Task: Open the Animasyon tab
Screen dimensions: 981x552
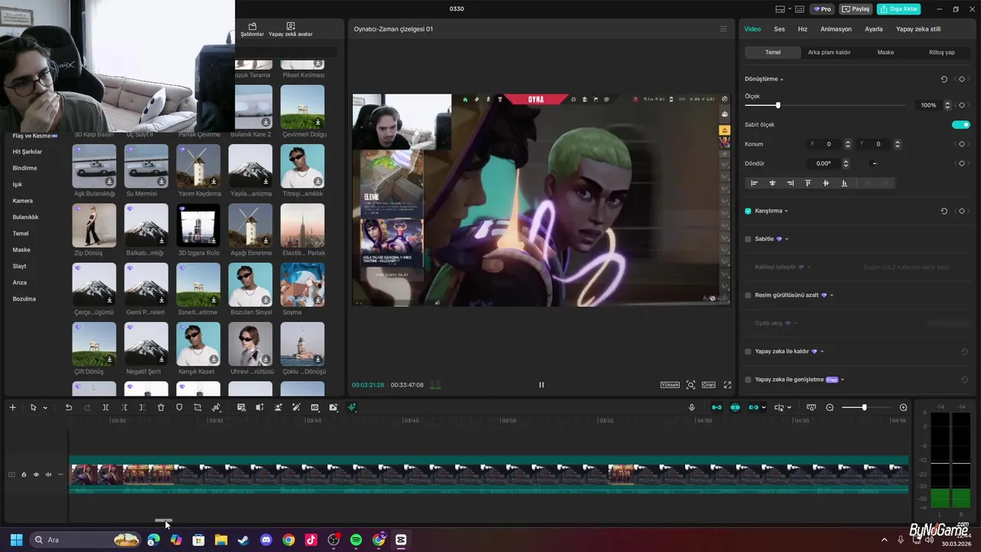Action: 835,29
